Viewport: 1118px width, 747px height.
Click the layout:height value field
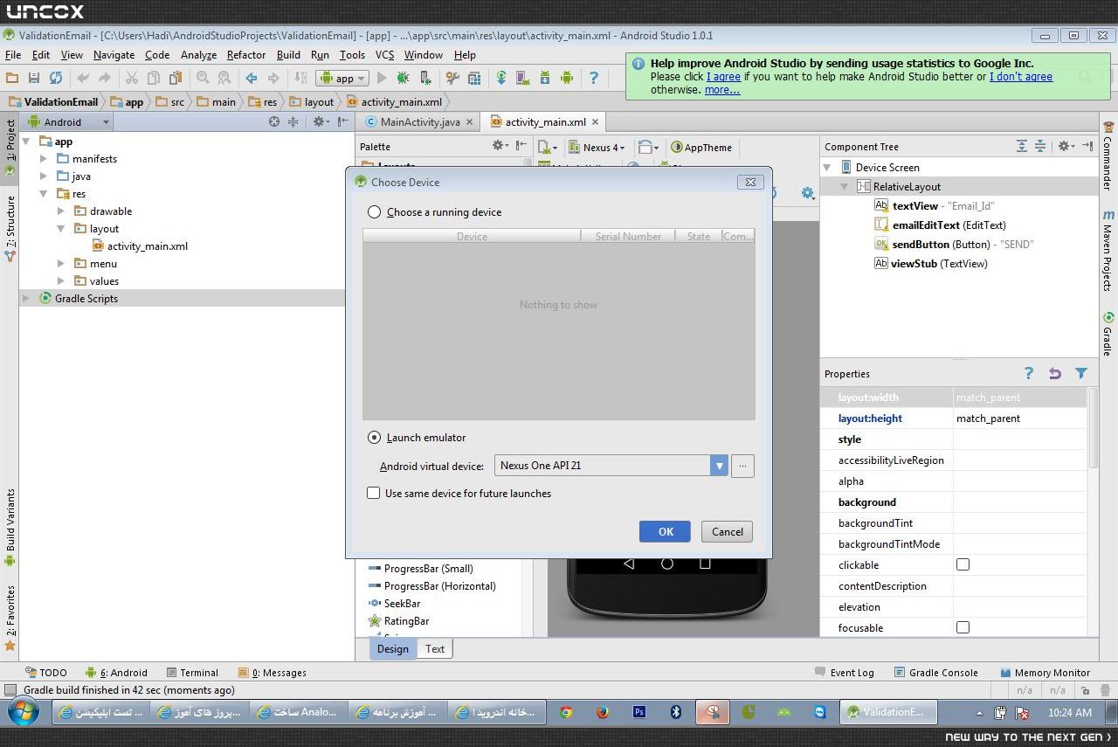[x=1020, y=418]
